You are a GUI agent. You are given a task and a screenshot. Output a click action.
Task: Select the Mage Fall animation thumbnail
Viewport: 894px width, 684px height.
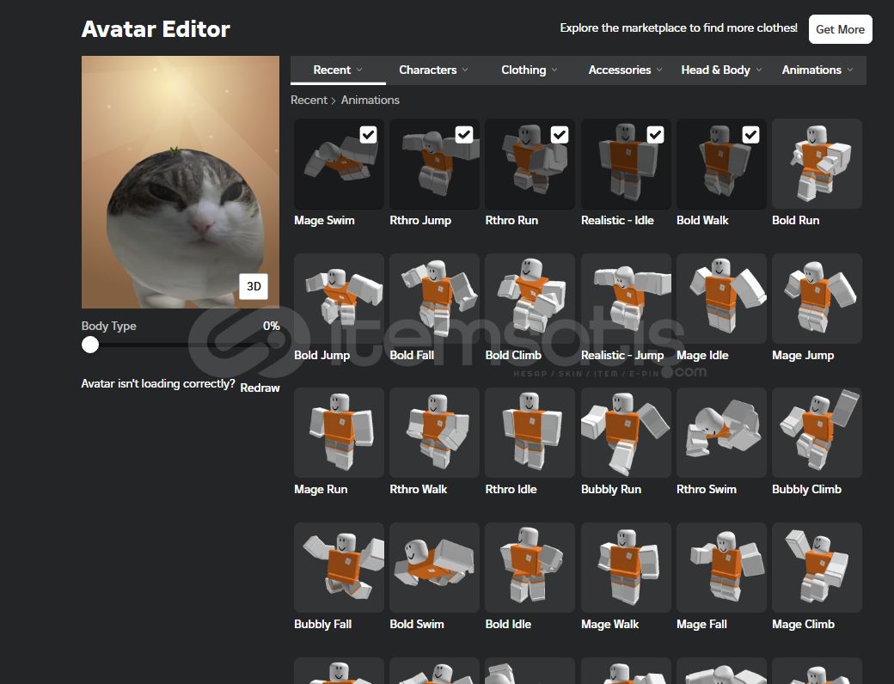point(721,567)
